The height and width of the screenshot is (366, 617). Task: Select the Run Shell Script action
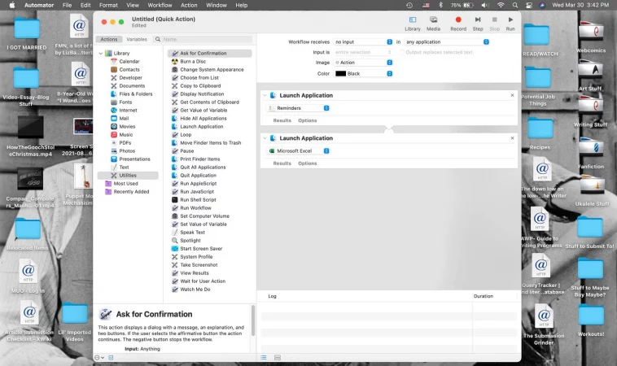pos(198,200)
